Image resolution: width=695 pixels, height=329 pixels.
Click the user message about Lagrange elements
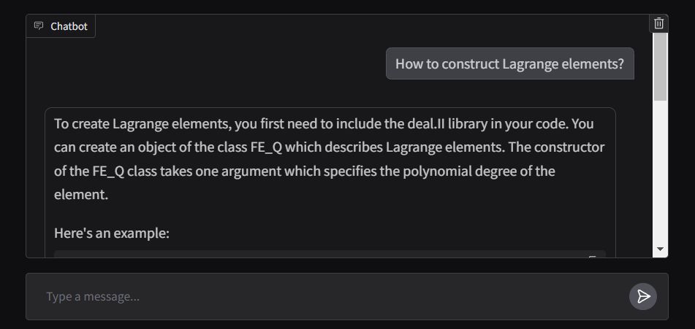509,63
